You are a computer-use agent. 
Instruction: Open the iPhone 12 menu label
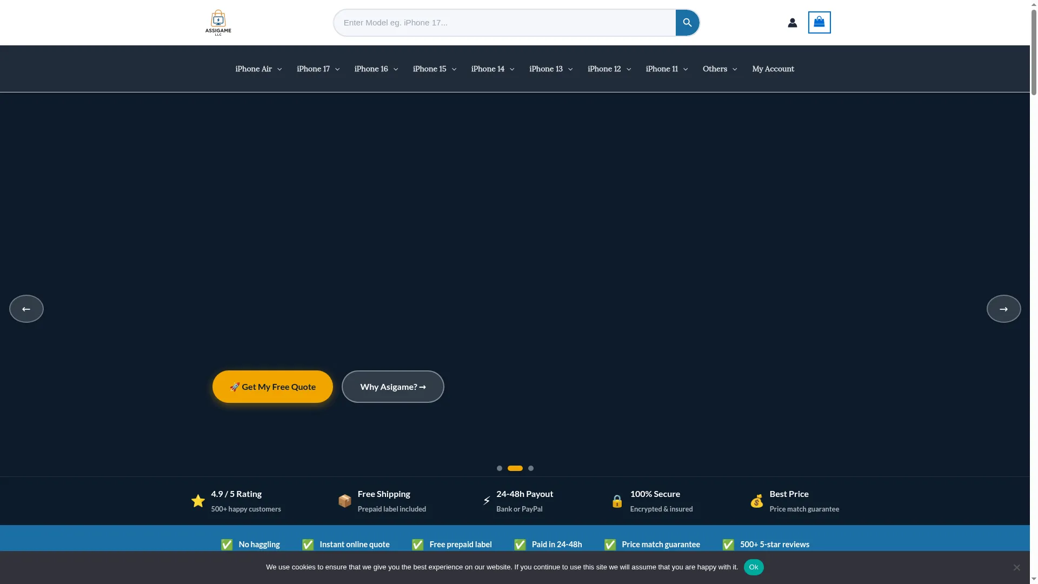604,69
